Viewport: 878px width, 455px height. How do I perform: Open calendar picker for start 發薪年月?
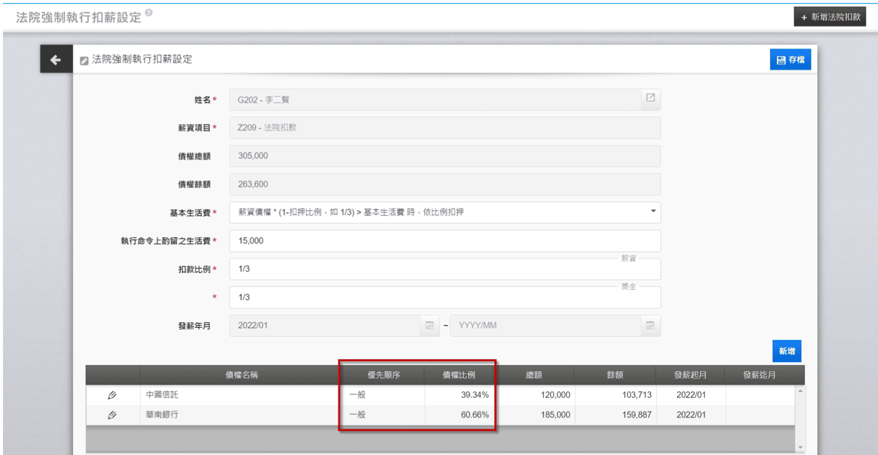point(429,326)
